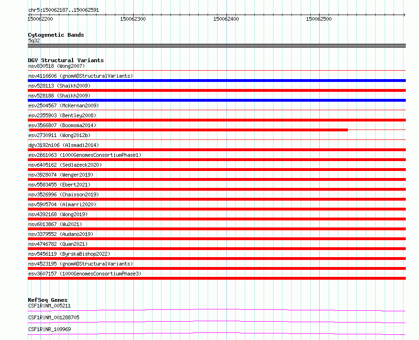This screenshot has height=340, width=419.
Task: Click the red bar under nsv5583455
Action: pyautogui.click(x=217, y=189)
